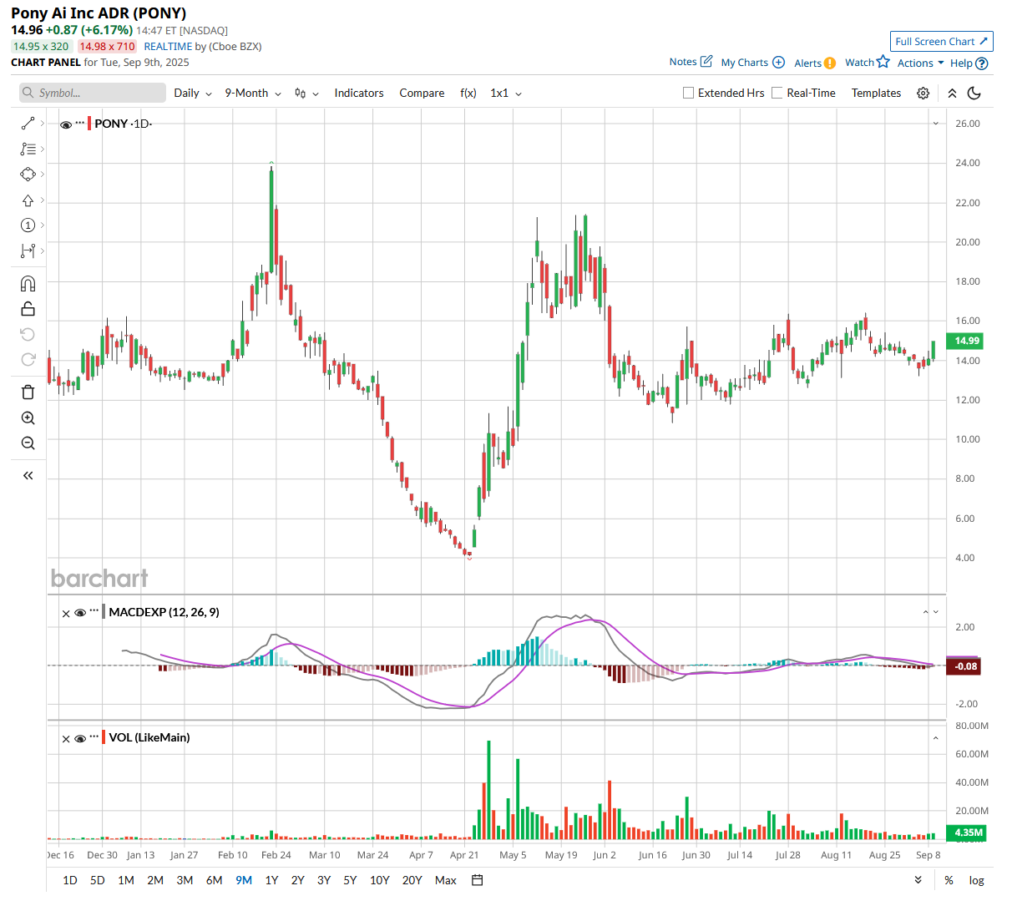The width and height of the screenshot is (1012, 906).
Task: Remove the VOL indicator pane
Action: 66,739
